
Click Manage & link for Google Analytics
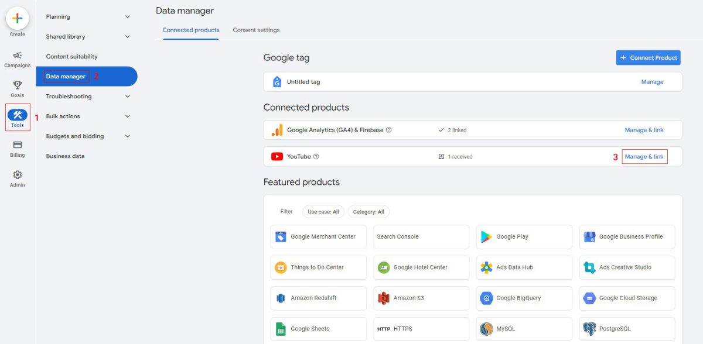pyautogui.click(x=644, y=130)
